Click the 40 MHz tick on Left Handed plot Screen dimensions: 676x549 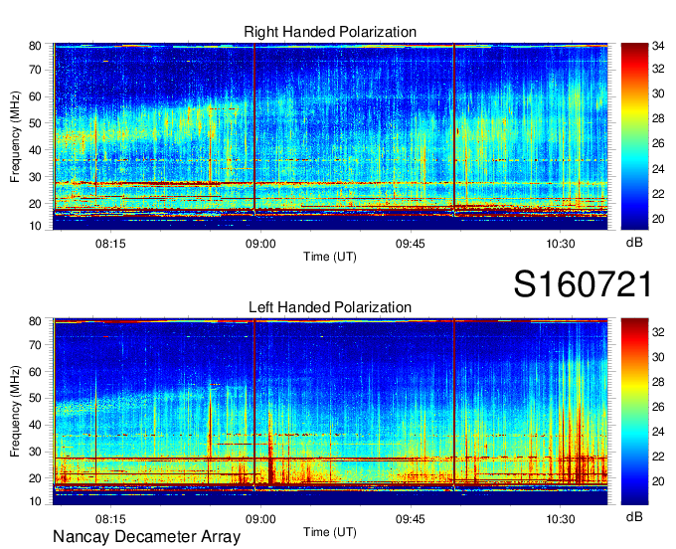click(x=35, y=426)
